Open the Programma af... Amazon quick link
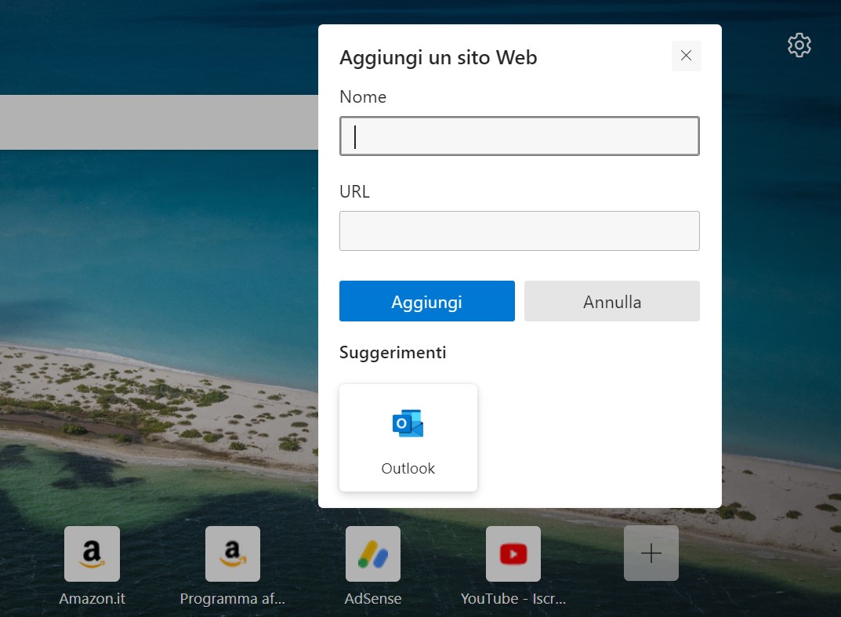Screen dimensions: 841x617 coord(233,553)
